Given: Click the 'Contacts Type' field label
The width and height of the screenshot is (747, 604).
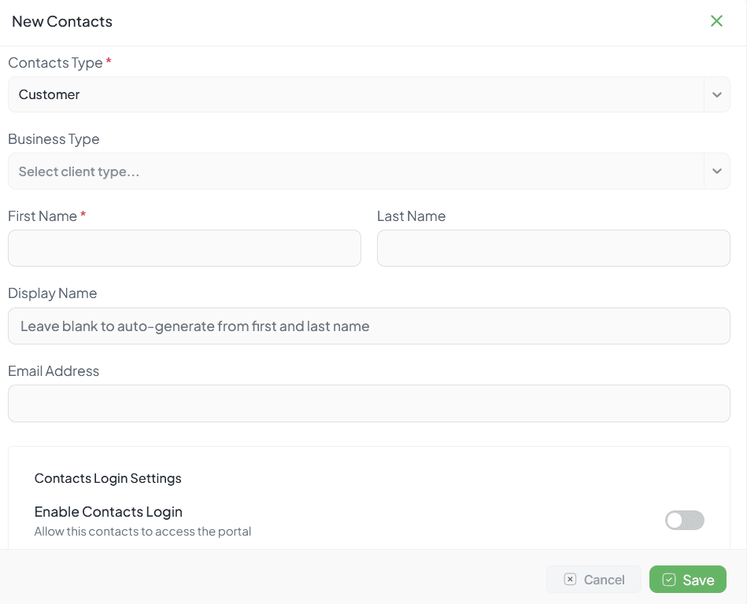Looking at the screenshot, I should coord(55,63).
